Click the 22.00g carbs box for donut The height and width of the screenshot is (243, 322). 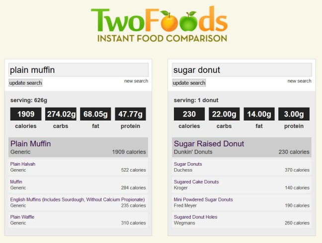pos(224,114)
